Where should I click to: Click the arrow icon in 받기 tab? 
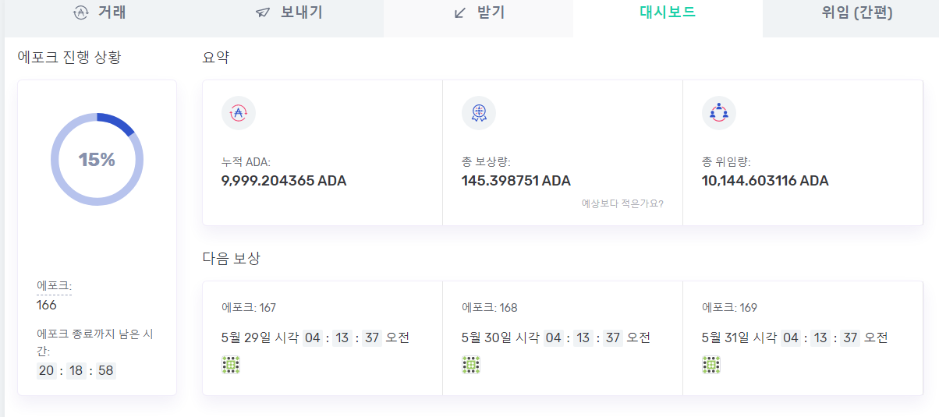click(x=460, y=12)
